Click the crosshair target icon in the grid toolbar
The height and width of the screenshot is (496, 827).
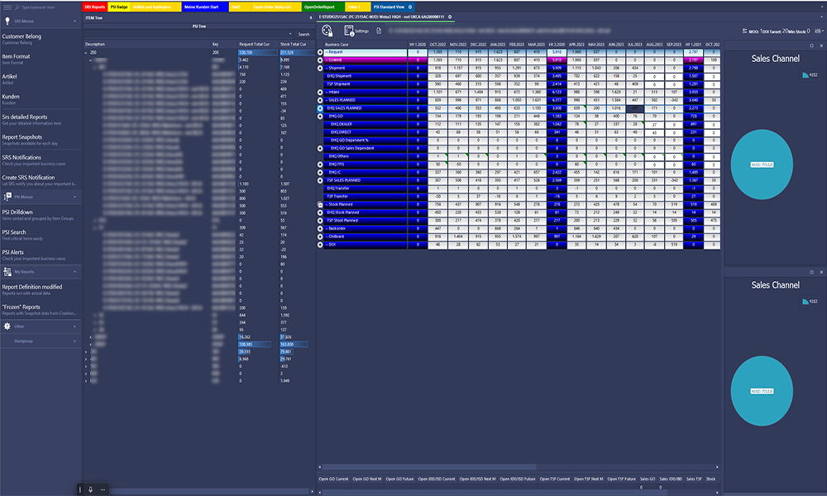(x=326, y=29)
